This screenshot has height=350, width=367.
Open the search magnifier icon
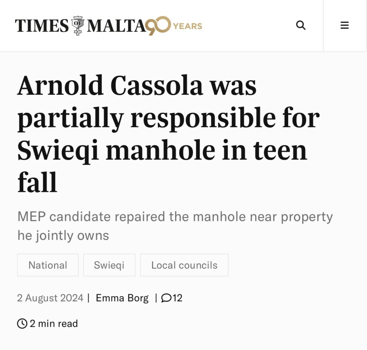point(301,25)
